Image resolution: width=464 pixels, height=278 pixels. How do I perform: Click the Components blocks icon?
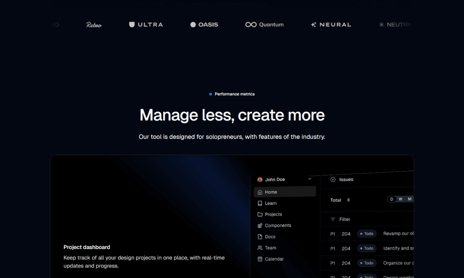pyautogui.click(x=260, y=226)
